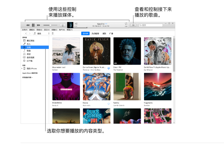Screen dimensions: 224x144
Task: Click the Bonobo artist name
Action: [x=147, y=106]
